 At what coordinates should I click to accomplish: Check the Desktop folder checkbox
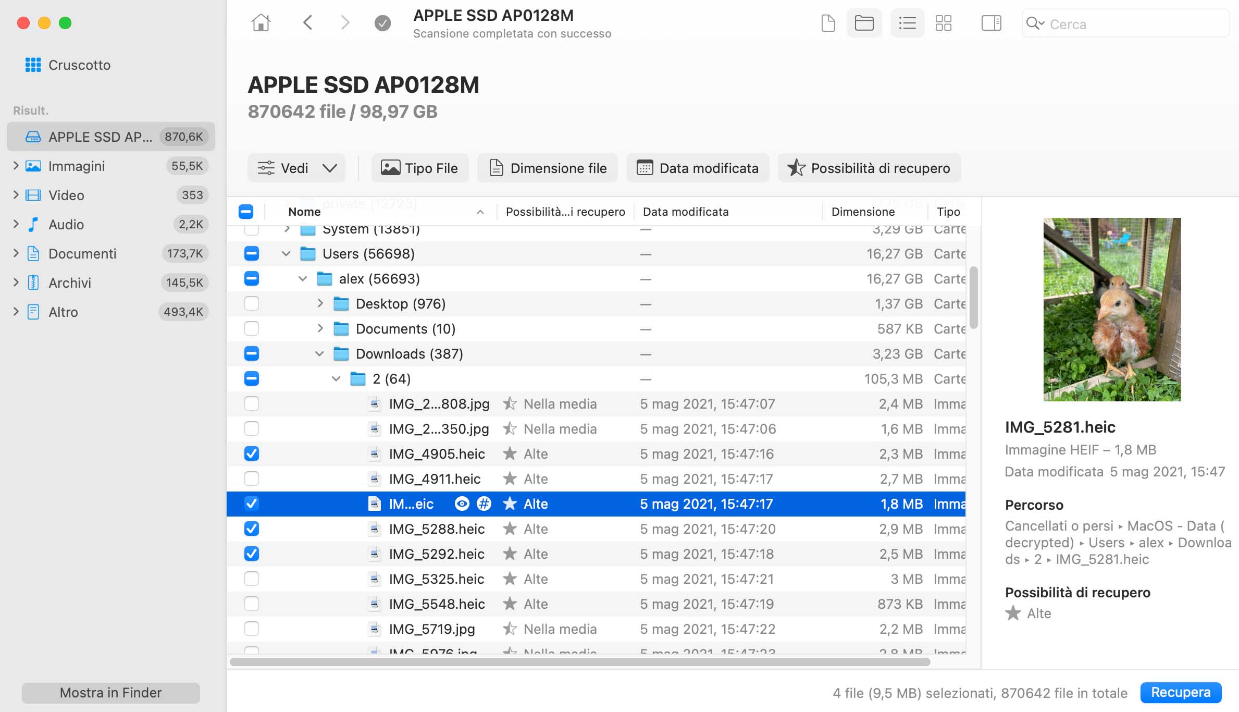[x=252, y=304]
